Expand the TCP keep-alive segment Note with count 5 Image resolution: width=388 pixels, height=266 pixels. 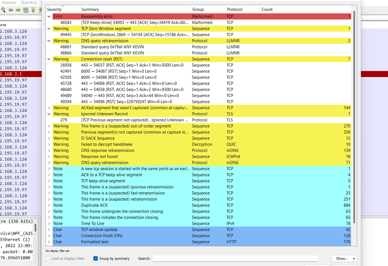[49, 181]
